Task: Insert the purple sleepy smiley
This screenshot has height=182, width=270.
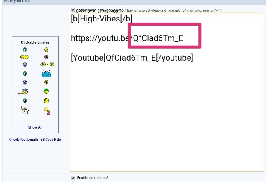Action: tap(25, 82)
